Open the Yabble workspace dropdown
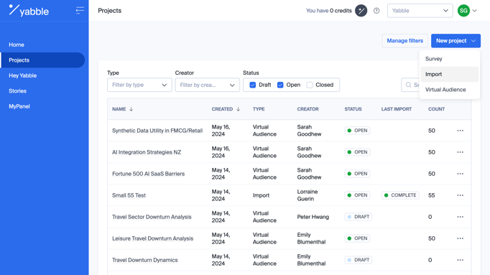The height and width of the screenshot is (275, 490). [420, 11]
